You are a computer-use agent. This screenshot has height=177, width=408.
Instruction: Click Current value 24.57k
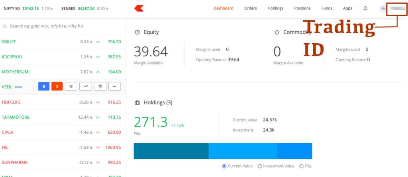point(270,120)
